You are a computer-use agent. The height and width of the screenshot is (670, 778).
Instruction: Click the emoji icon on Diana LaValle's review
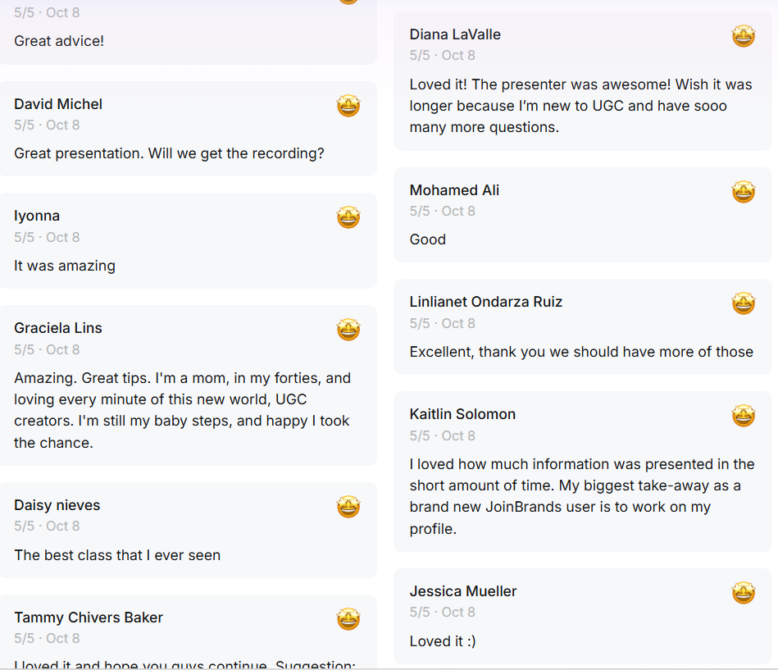point(744,36)
